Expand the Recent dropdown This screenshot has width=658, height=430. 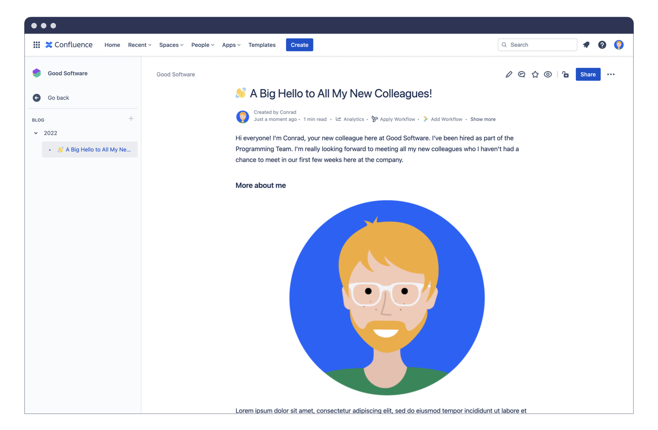[139, 45]
